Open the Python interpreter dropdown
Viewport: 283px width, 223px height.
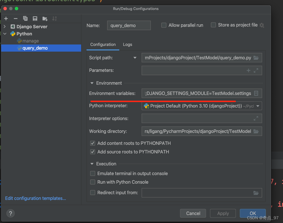click(258, 106)
